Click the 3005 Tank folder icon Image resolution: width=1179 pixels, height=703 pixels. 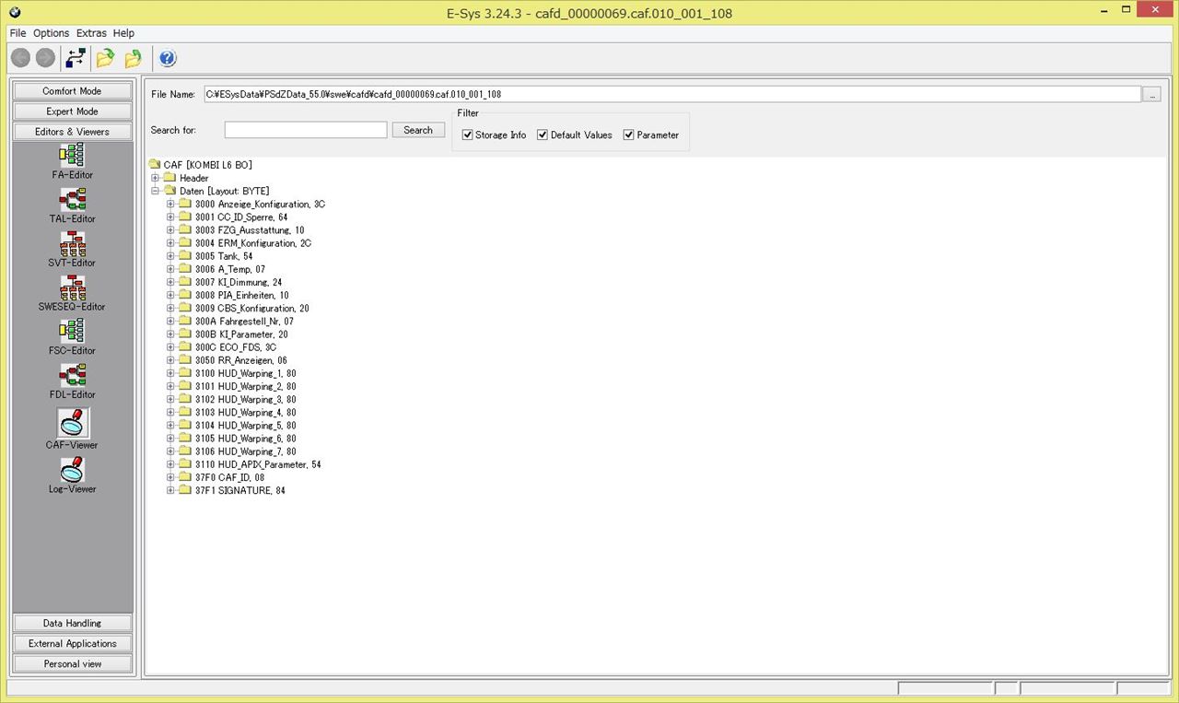coord(185,256)
